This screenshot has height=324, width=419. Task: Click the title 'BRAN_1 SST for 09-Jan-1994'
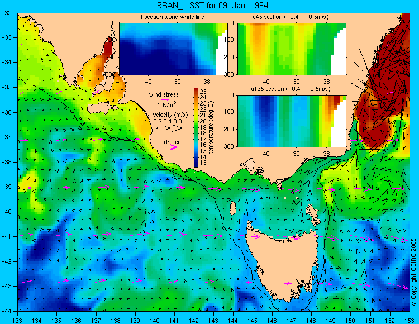point(212,6)
